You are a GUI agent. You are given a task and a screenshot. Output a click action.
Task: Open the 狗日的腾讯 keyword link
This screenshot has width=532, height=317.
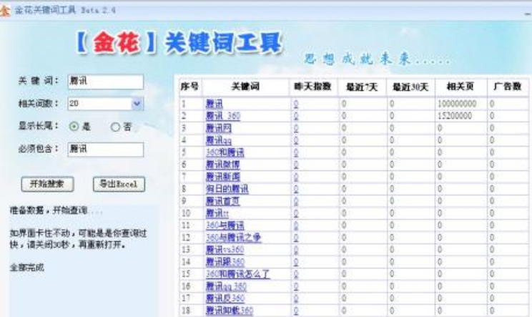point(227,189)
